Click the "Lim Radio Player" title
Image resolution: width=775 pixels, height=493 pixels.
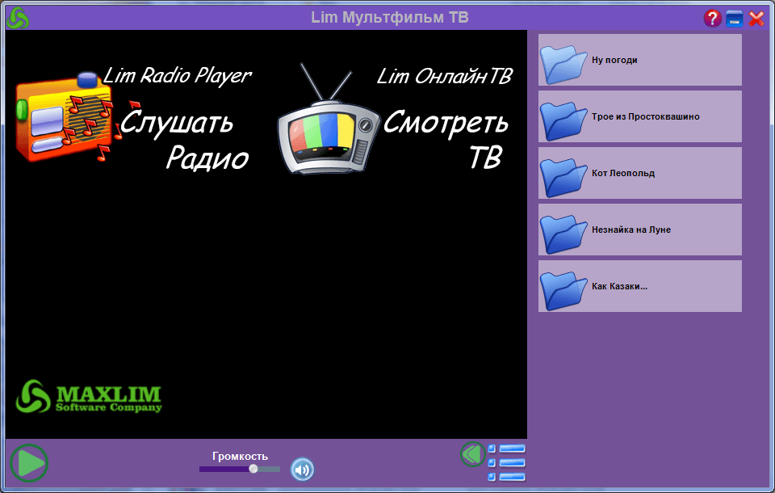point(177,76)
